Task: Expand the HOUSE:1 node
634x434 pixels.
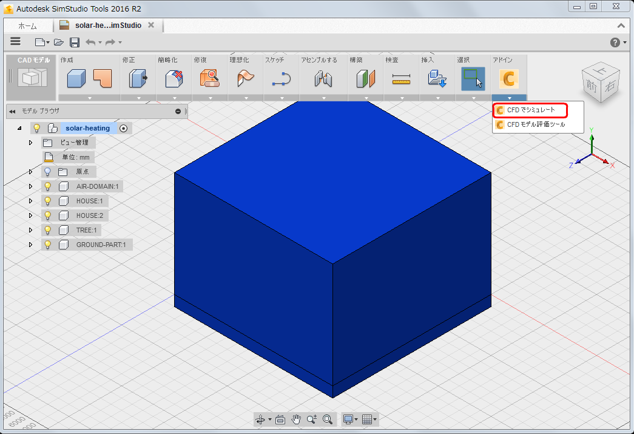Action: pyautogui.click(x=30, y=201)
